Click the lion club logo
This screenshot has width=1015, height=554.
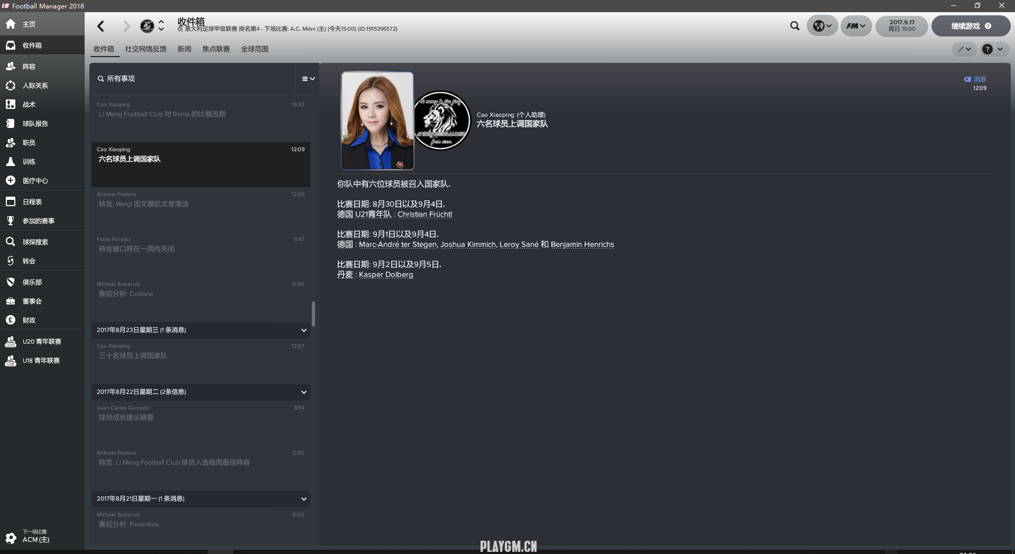tap(441, 121)
